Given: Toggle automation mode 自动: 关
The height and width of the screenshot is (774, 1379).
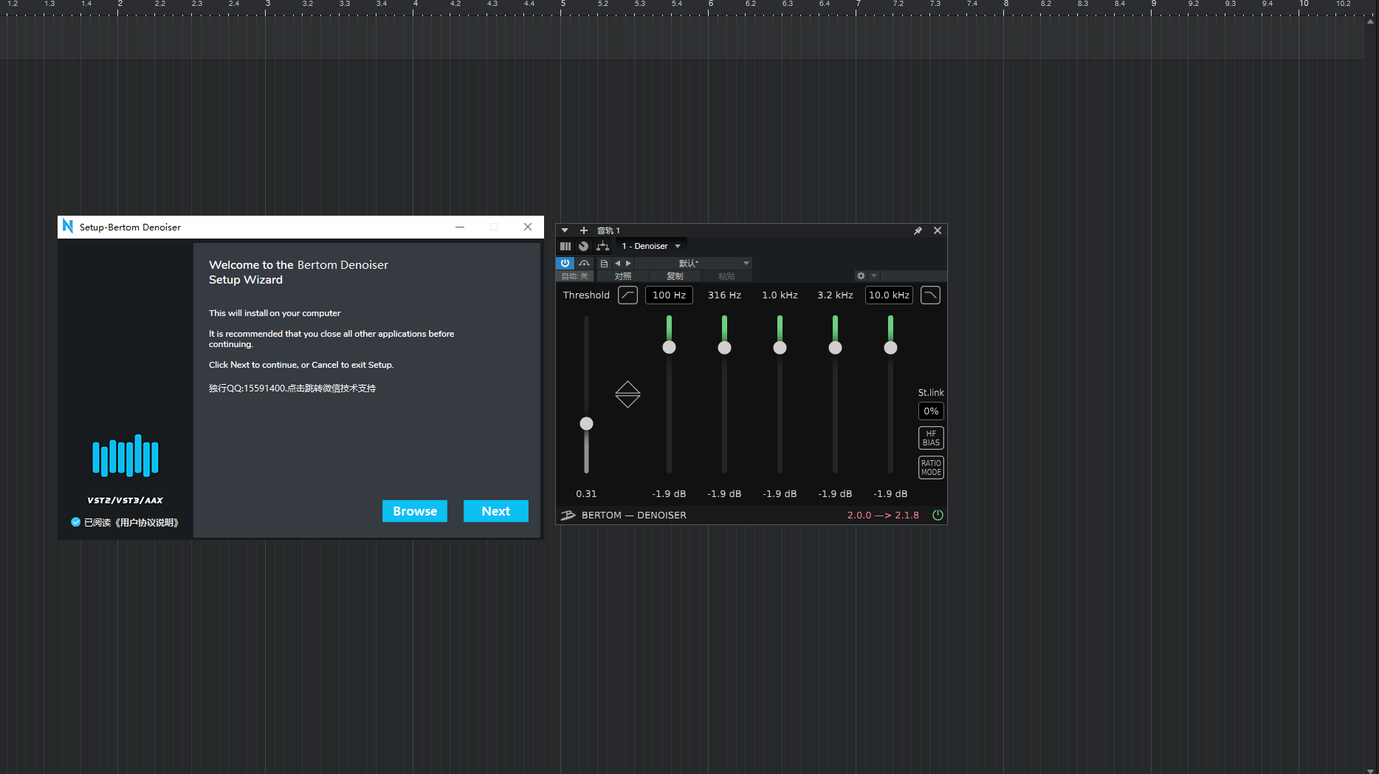Looking at the screenshot, I should pos(575,276).
